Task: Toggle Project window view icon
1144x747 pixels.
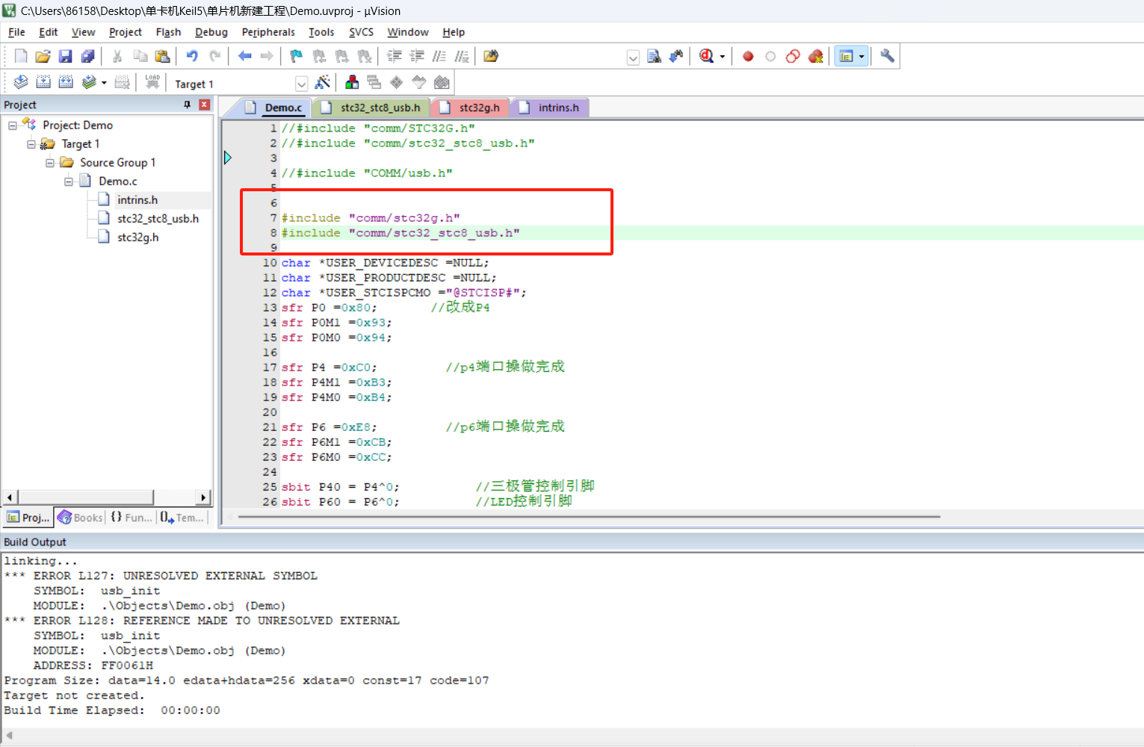Action: coord(847,56)
